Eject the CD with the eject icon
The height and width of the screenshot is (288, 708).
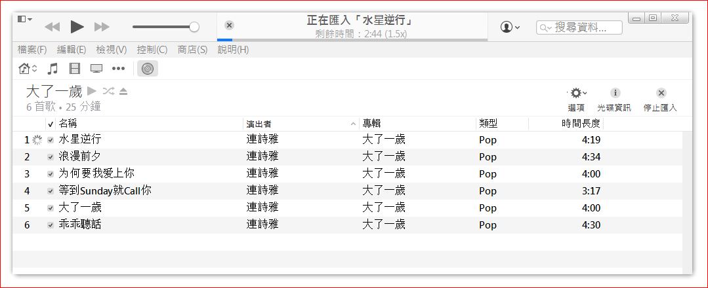pos(123,91)
